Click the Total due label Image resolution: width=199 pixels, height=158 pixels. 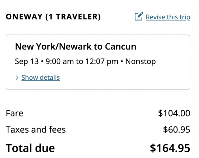[30, 148]
